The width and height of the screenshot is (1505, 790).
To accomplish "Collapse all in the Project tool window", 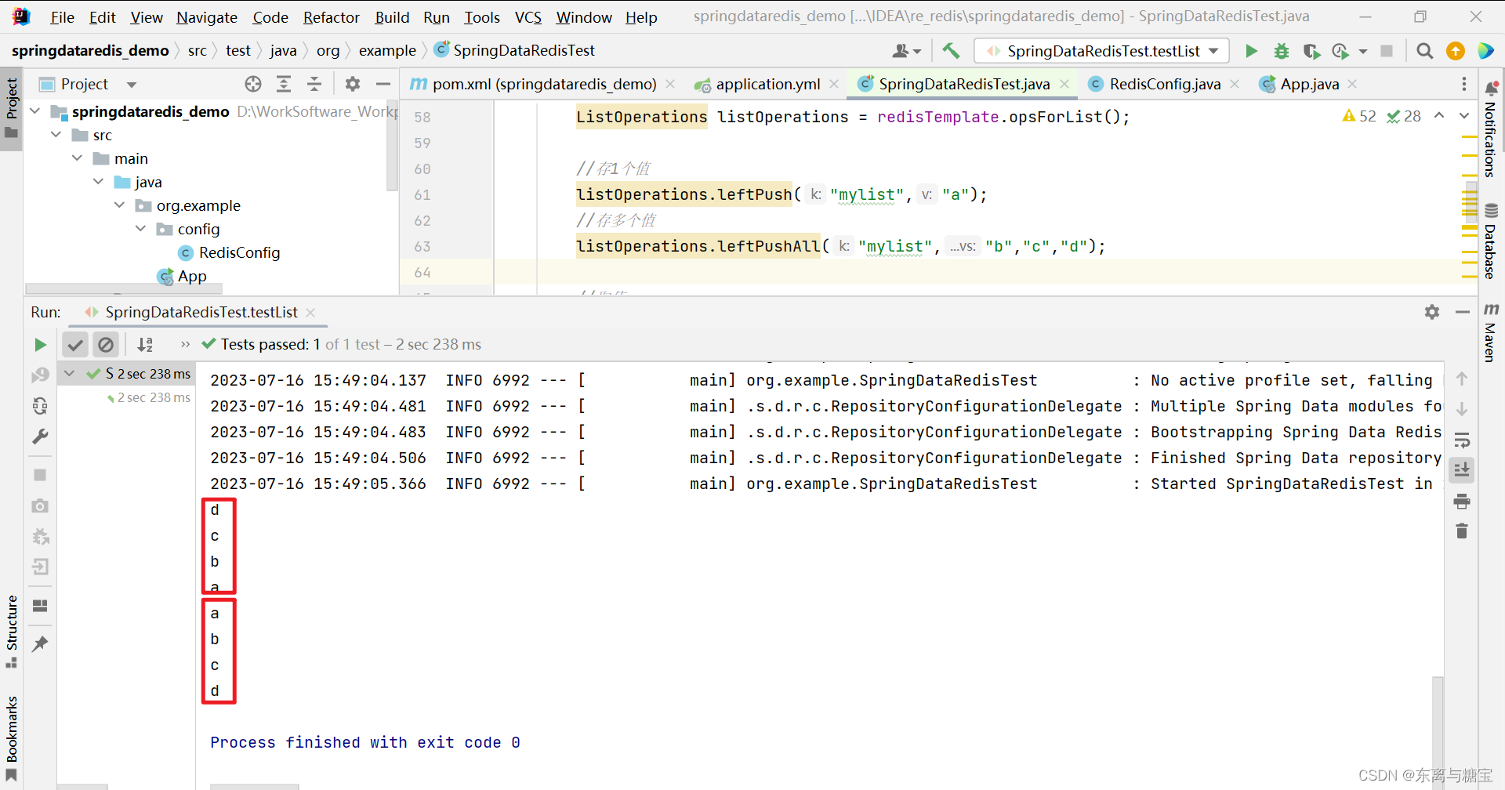I will click(x=314, y=84).
